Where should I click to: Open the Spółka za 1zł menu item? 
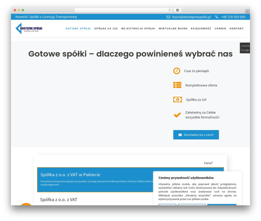pos(106,29)
